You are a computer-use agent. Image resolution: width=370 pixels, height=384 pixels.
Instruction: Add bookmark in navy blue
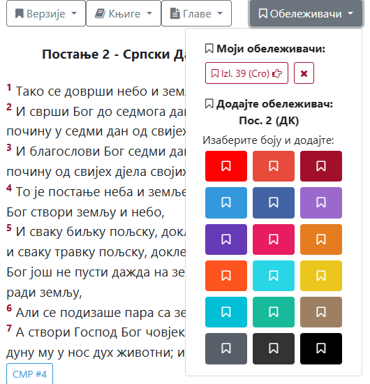click(x=274, y=202)
